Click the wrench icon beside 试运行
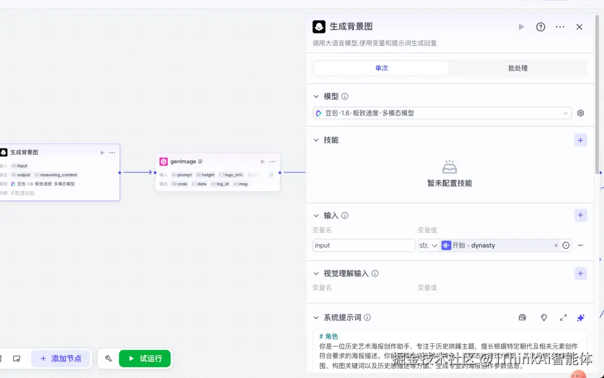604x378 pixels. [108, 358]
